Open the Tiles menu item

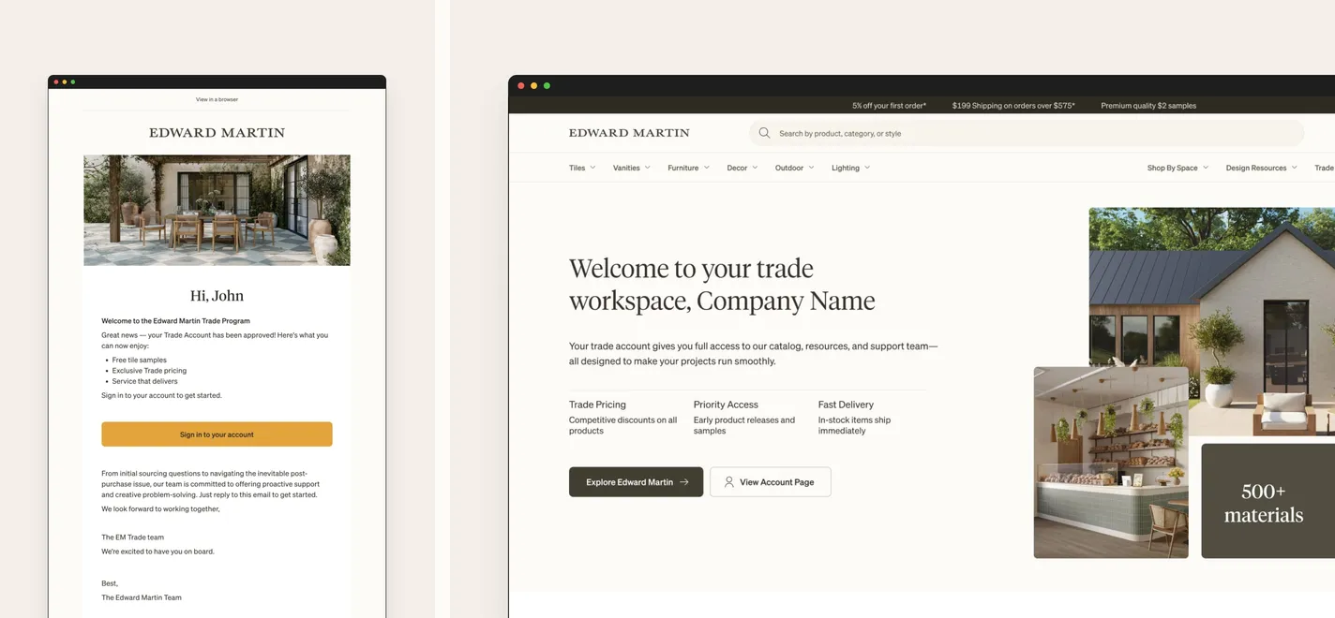[577, 168]
